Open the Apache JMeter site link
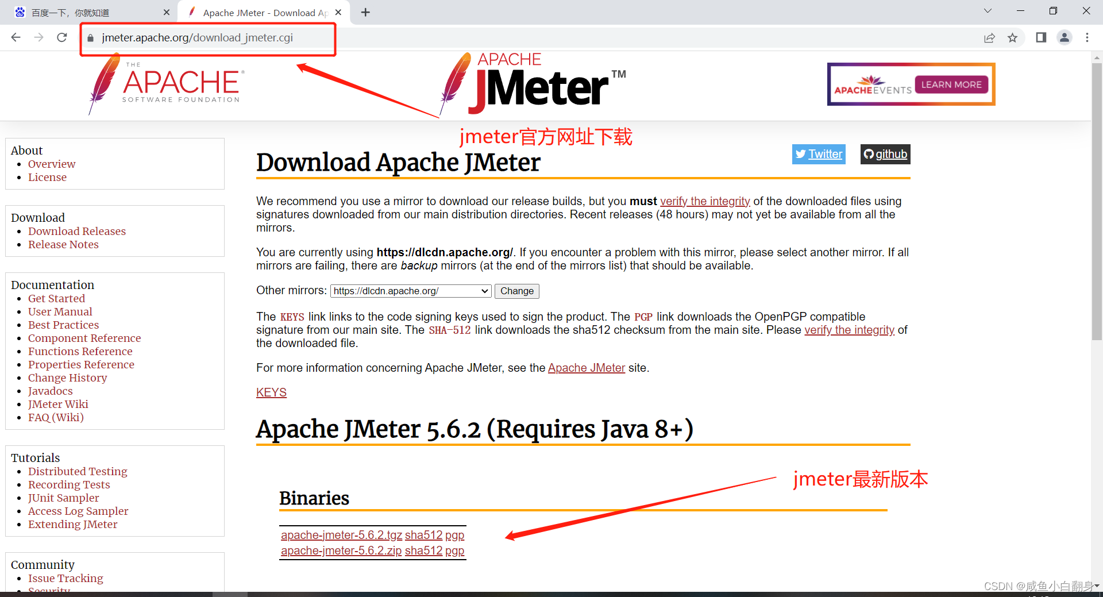 [x=587, y=368]
